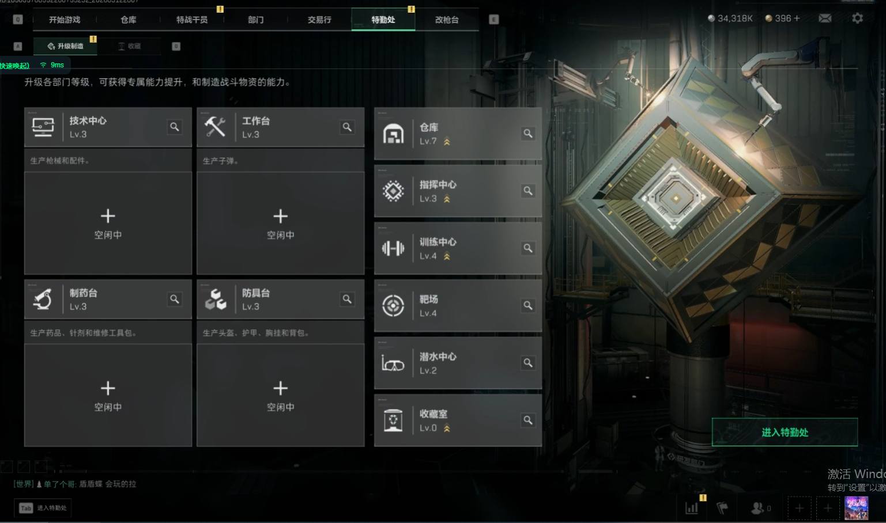886x523 pixels.
Task: Switch to the 改枪台 tab
Action: point(447,20)
